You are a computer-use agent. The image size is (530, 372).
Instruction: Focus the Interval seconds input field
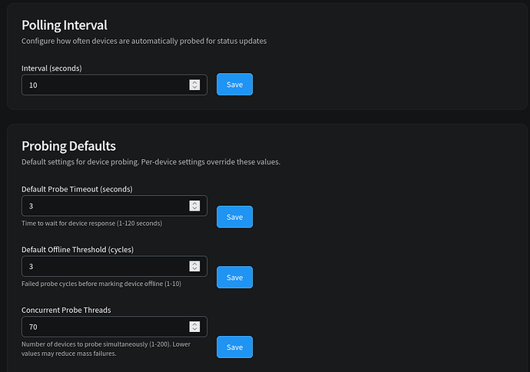coord(104,85)
